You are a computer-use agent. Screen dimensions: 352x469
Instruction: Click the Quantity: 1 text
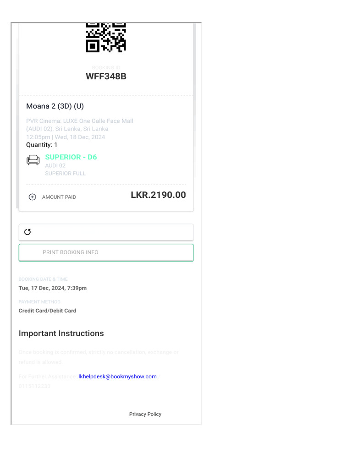click(x=42, y=145)
